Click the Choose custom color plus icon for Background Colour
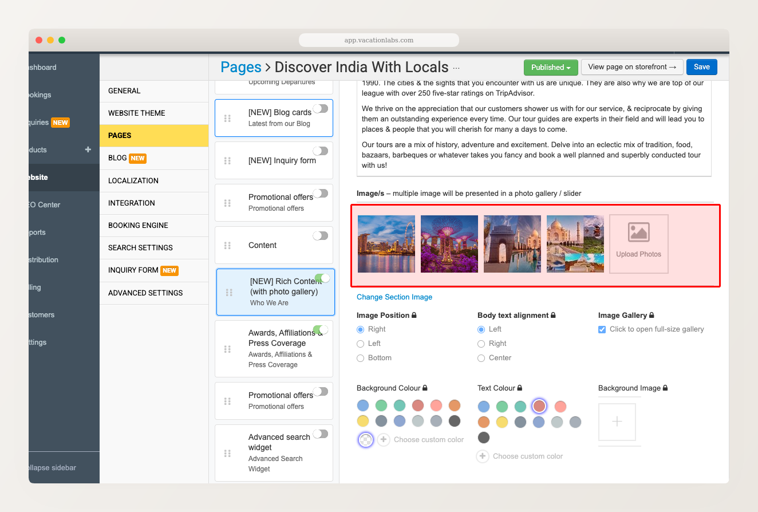The height and width of the screenshot is (512, 758). point(384,440)
